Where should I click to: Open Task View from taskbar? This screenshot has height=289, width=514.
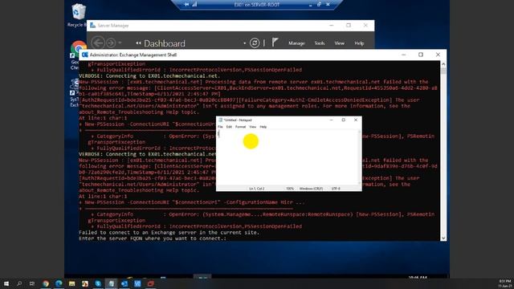coord(32,283)
